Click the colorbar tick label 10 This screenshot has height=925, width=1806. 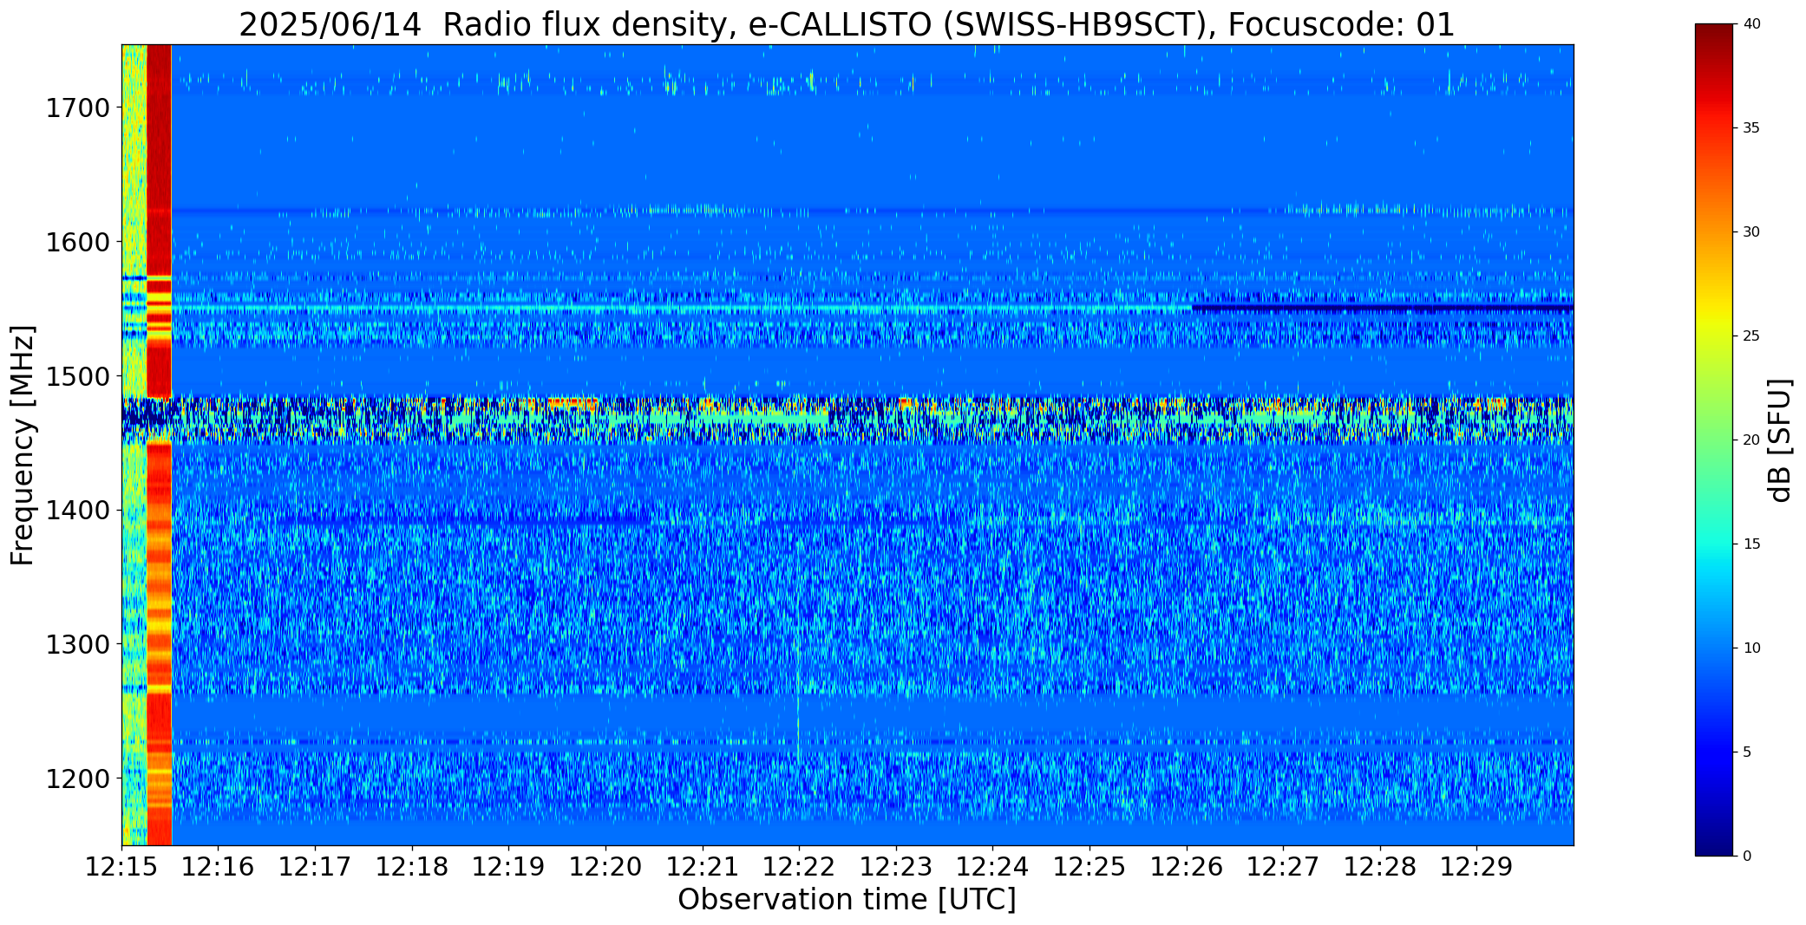[x=1751, y=648]
